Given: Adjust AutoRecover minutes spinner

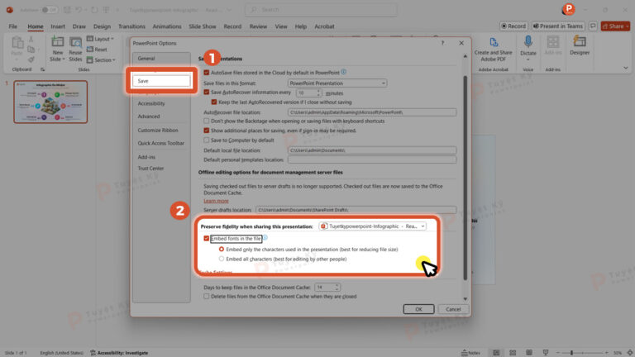Looking at the screenshot, I should tap(318, 93).
